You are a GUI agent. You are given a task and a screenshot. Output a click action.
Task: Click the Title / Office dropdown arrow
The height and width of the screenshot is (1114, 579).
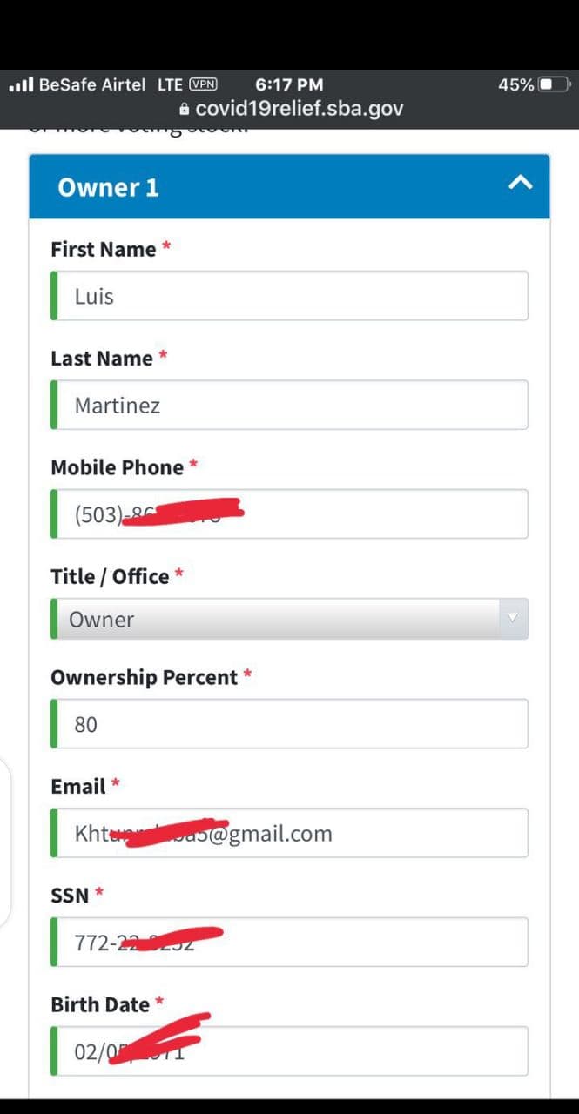513,618
